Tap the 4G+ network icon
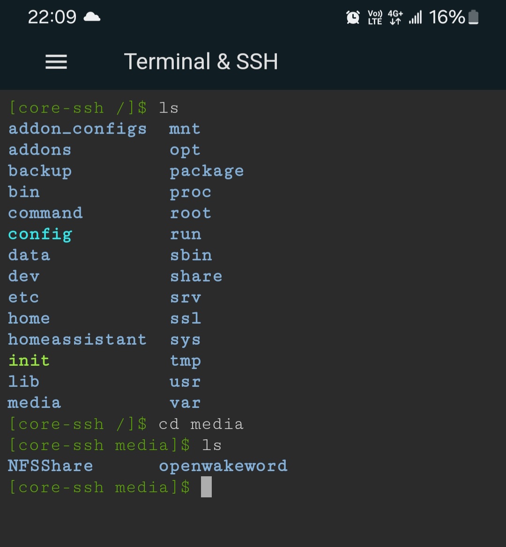This screenshot has height=547, width=506. 395,18
